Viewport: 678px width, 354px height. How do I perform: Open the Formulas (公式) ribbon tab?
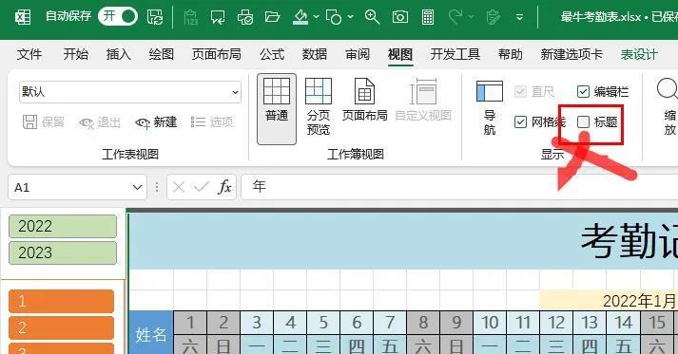tap(272, 54)
